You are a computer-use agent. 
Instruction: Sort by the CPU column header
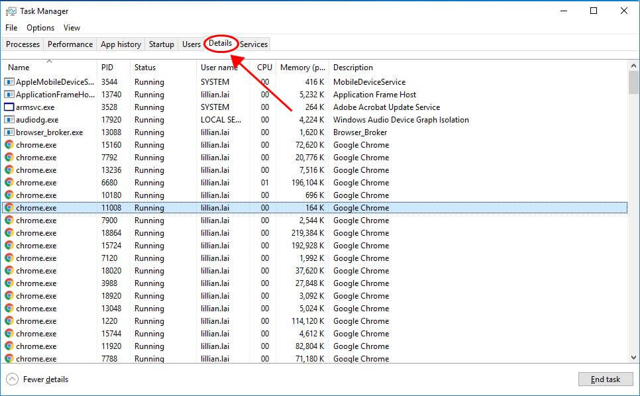[262, 68]
